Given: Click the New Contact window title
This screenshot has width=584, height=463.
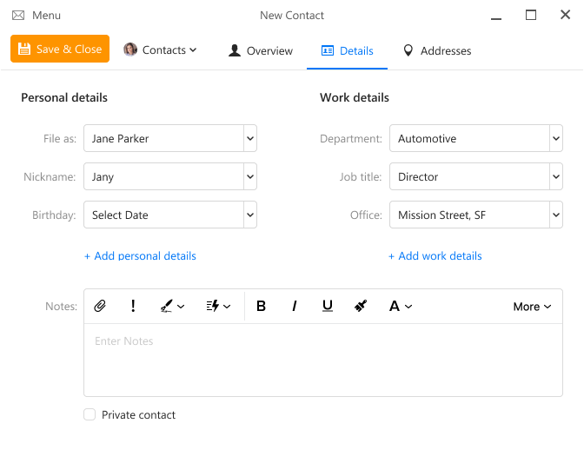Looking at the screenshot, I should point(292,16).
